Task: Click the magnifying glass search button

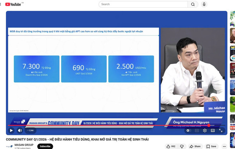Action: point(193,4)
